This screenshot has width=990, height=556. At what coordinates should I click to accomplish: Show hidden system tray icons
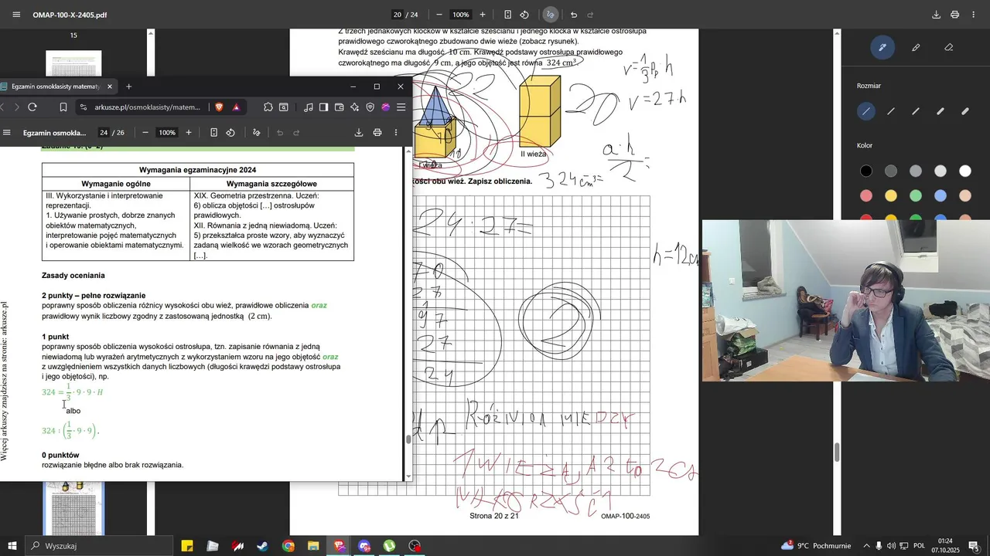866,546
